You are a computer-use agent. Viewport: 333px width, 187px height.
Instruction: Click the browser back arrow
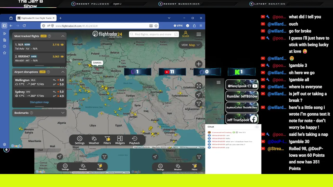(11, 26)
